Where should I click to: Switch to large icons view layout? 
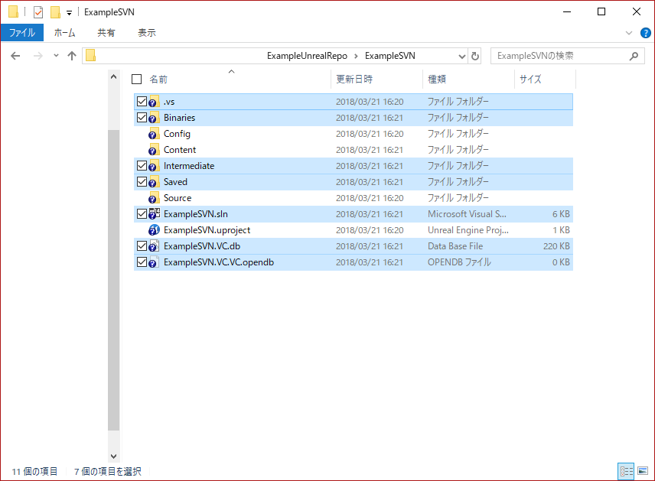pos(643,471)
